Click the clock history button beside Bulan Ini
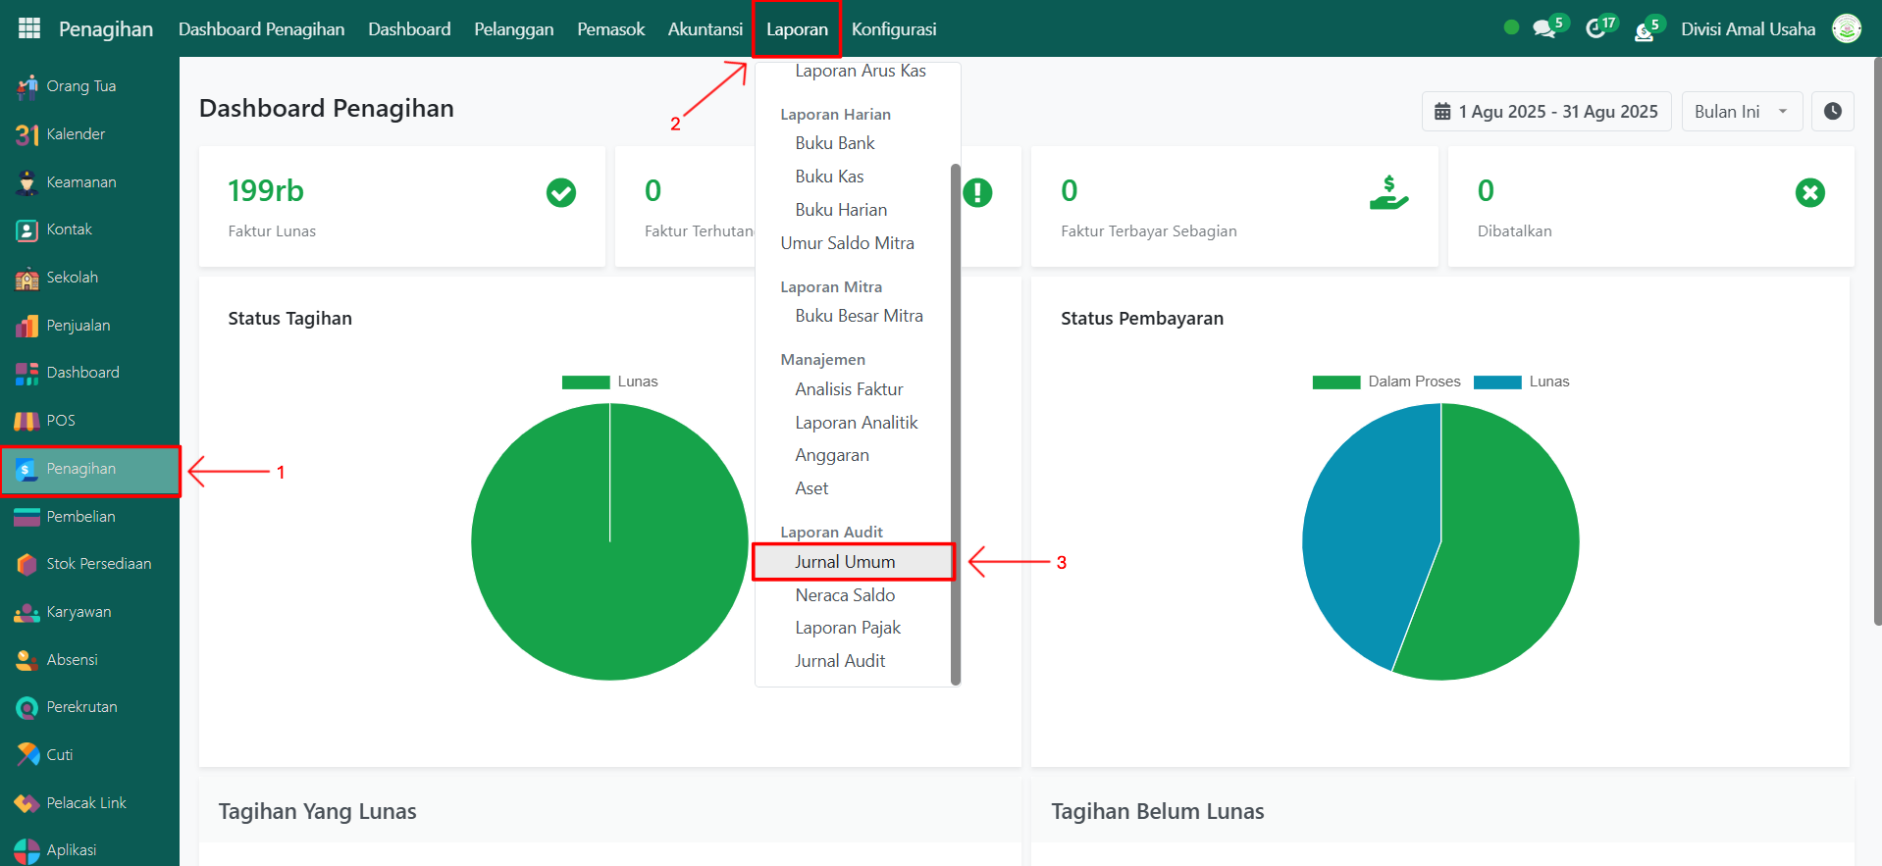1882x866 pixels. [x=1832, y=112]
